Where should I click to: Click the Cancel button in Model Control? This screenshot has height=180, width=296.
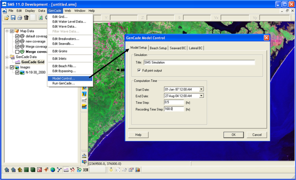[257, 135]
